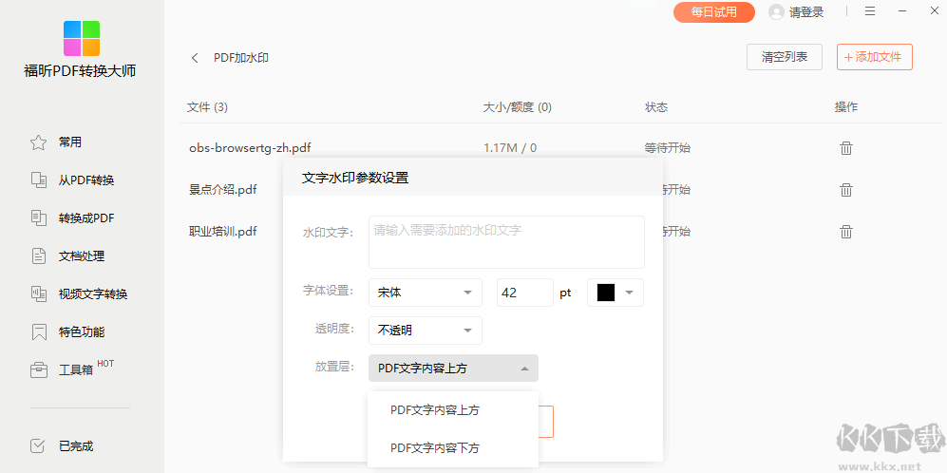The image size is (947, 473).
Task: Go to 从PDF转换 in sidebar
Action: [x=85, y=180]
